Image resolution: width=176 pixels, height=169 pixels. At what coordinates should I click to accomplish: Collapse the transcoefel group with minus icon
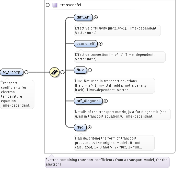coord(47,5)
